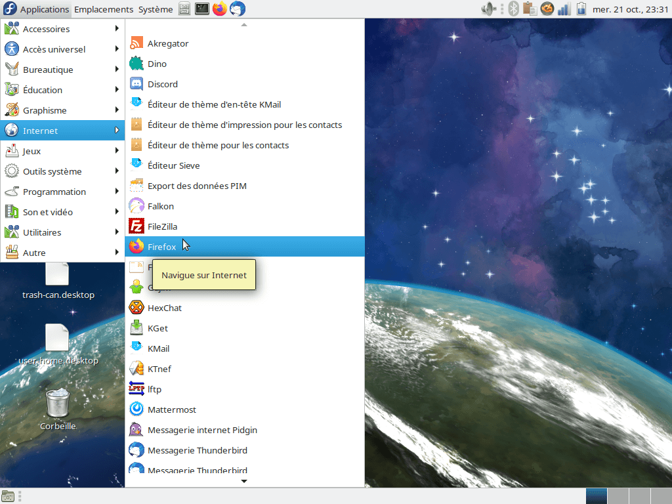
Task: Launch Firefox from the Internet menu
Action: point(245,247)
